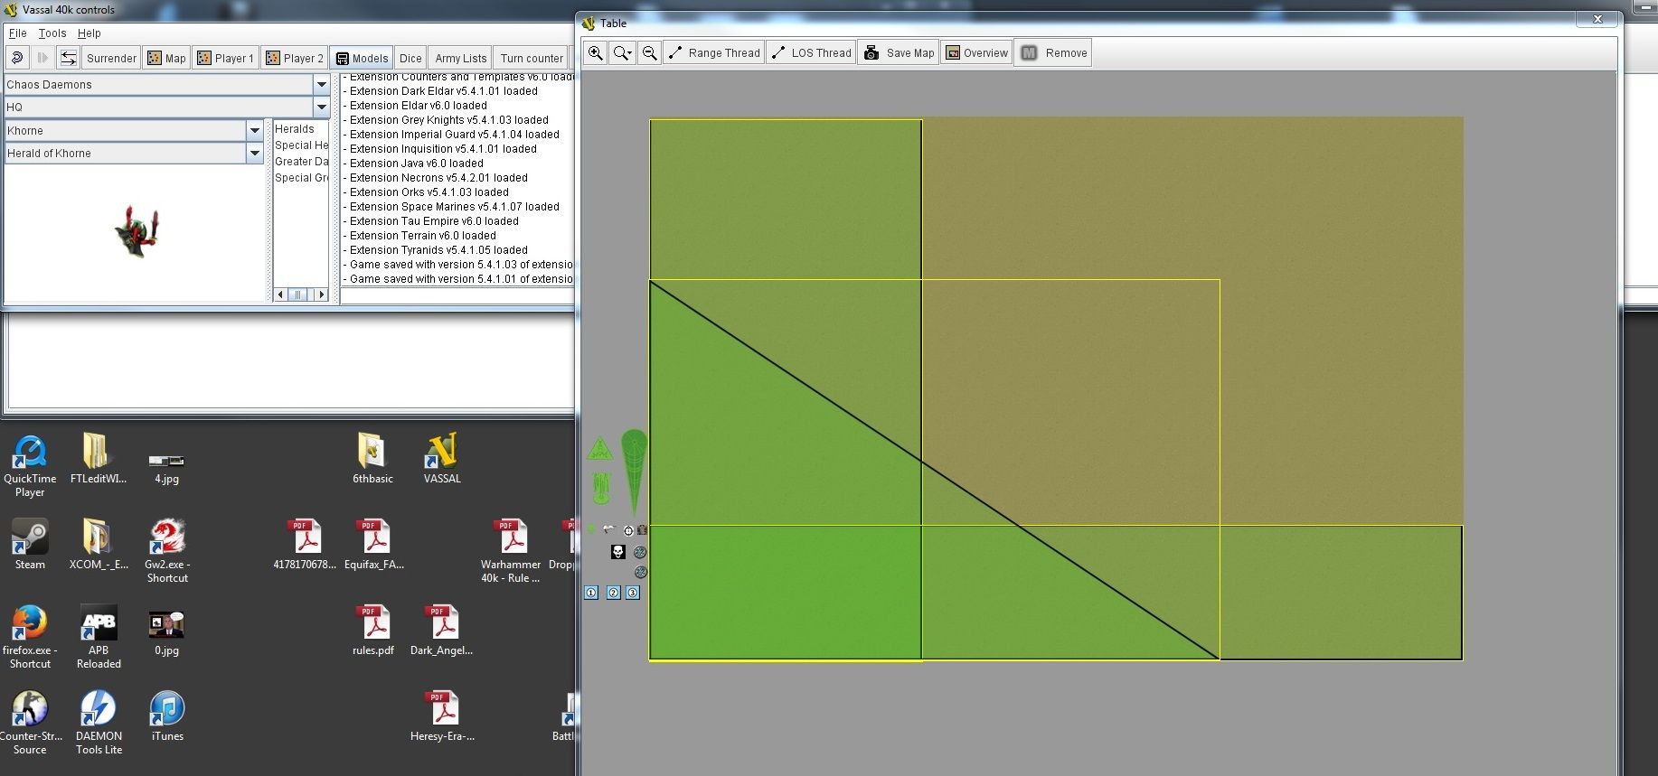1658x776 pixels.
Task: Click the two-arrows swap toolbar icon
Action: 68,58
